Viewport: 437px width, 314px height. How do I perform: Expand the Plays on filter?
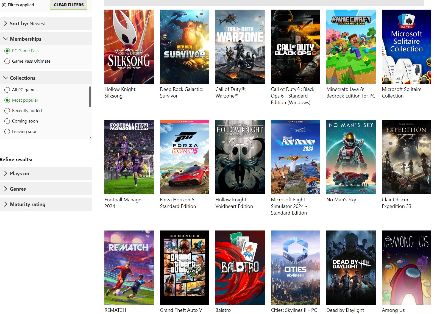46,173
